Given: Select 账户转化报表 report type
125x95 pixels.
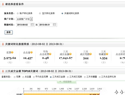Looking at the screenshot, I should (18, 13).
